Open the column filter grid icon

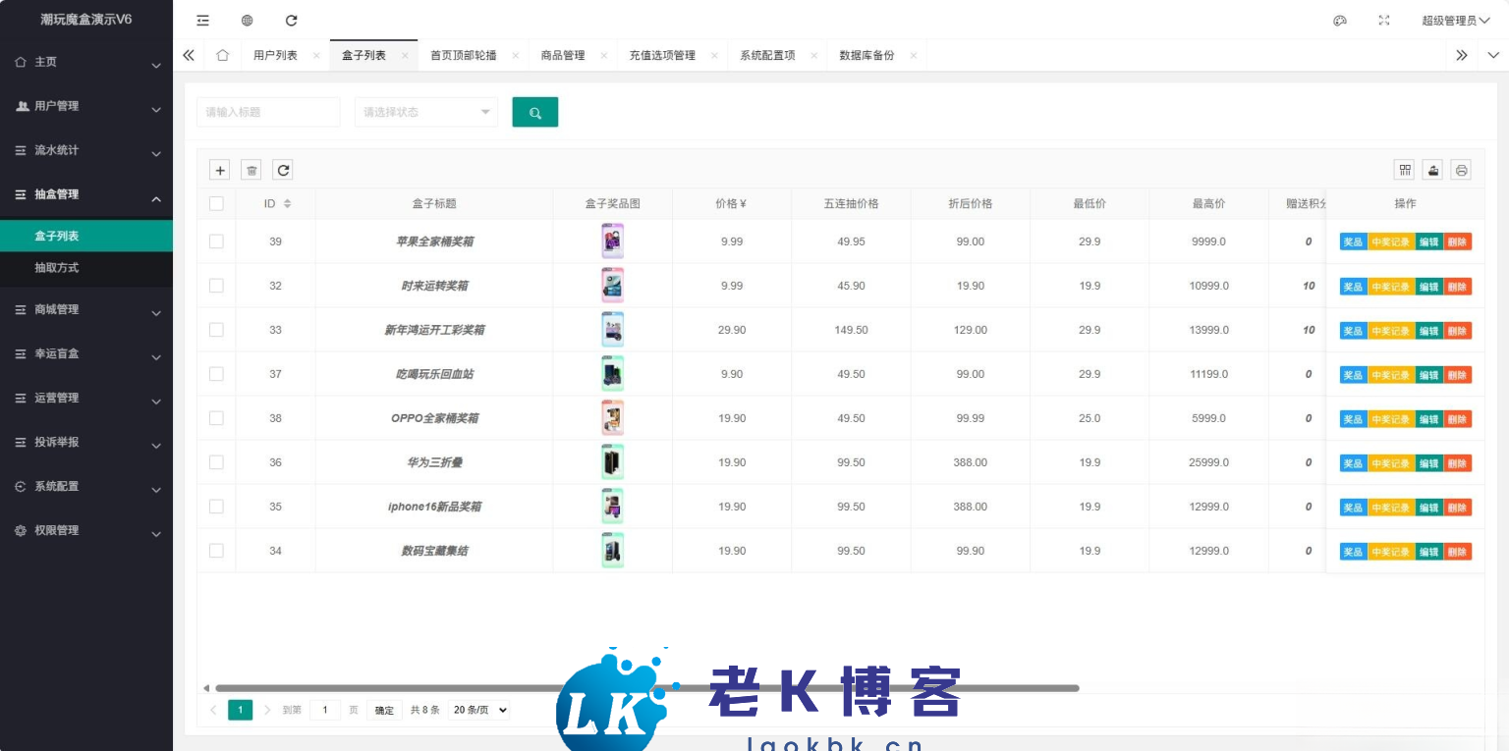tap(1405, 170)
